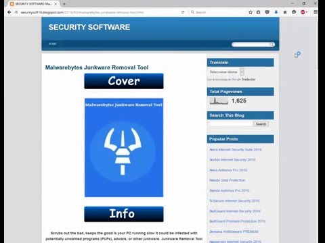Click the pageviews sparkline graph
This screenshot has width=325, height=243.
[x=219, y=101]
